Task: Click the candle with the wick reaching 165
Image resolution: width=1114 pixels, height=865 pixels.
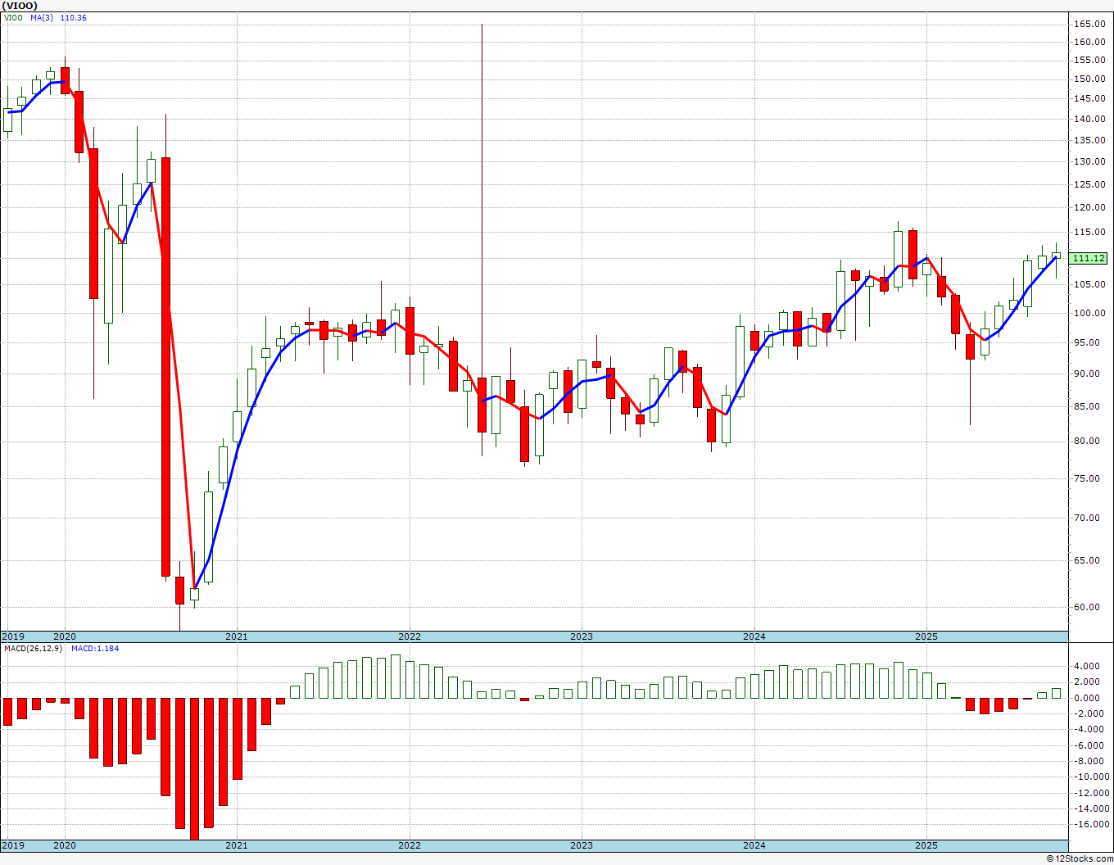Action: tap(482, 405)
